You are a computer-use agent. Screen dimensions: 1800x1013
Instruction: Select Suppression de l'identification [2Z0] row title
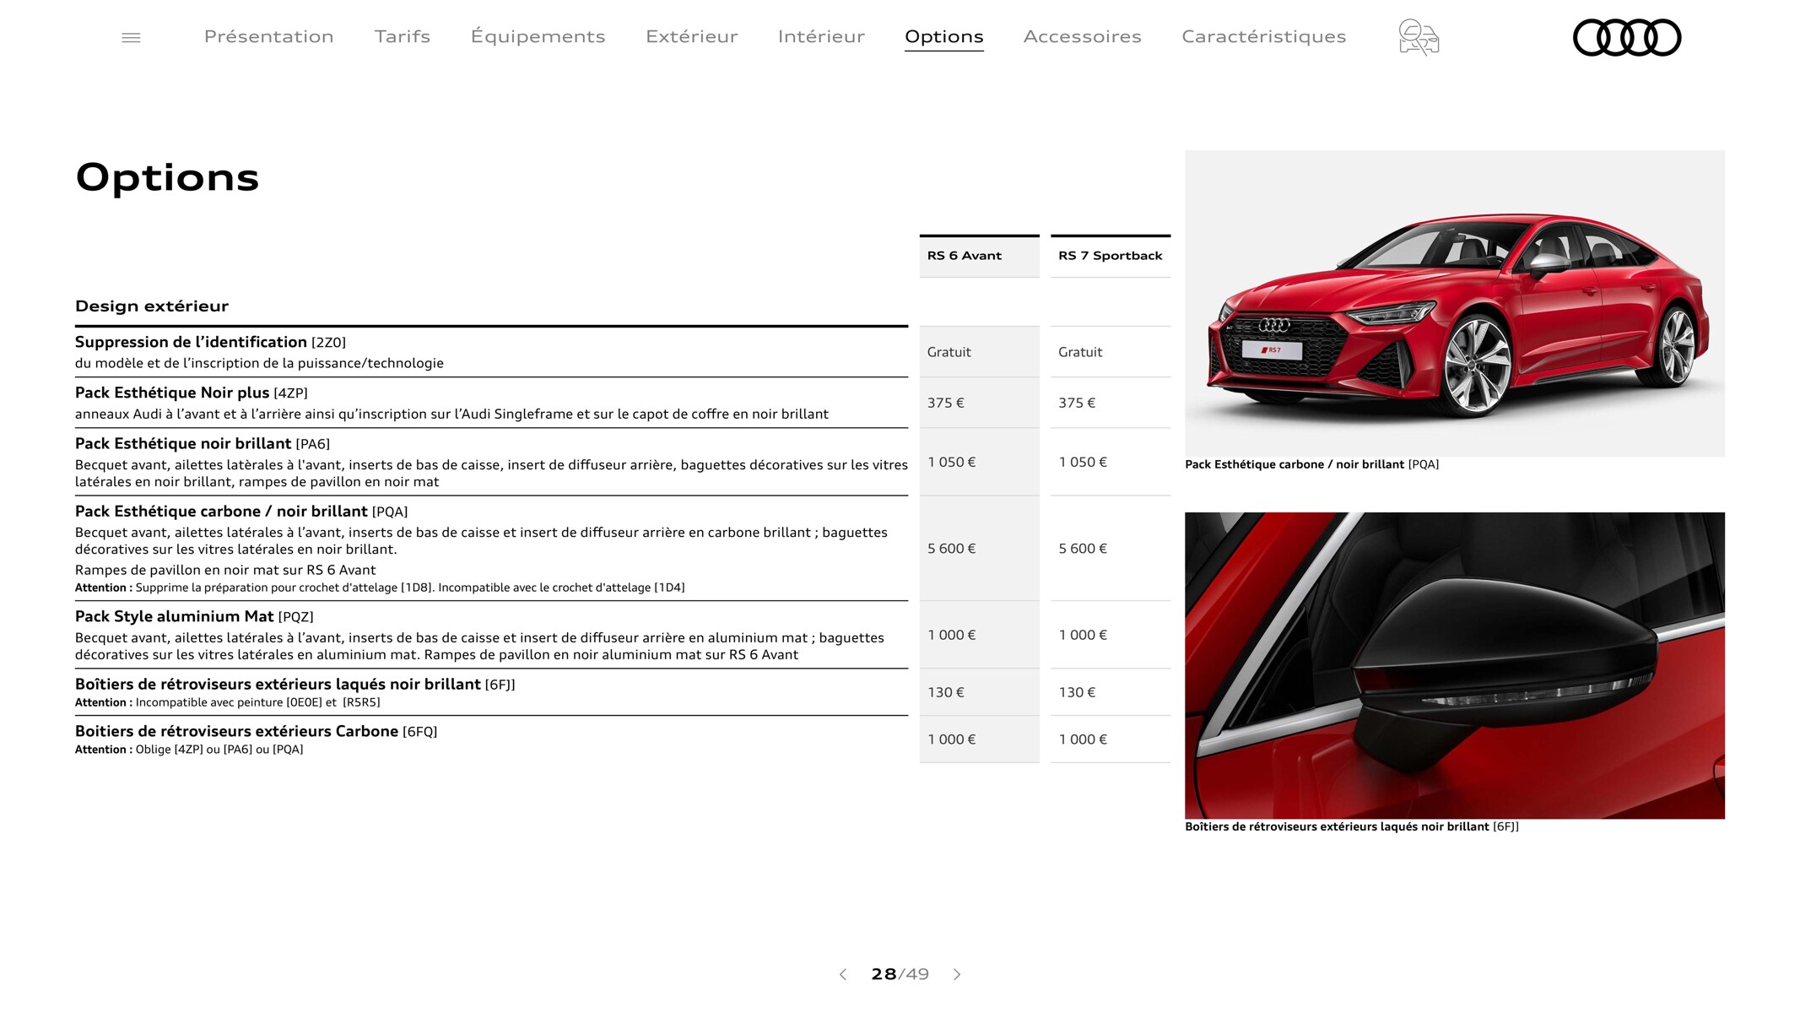210,342
